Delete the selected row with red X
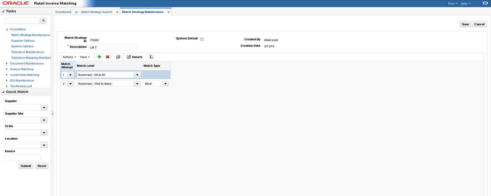 [x=108, y=57]
